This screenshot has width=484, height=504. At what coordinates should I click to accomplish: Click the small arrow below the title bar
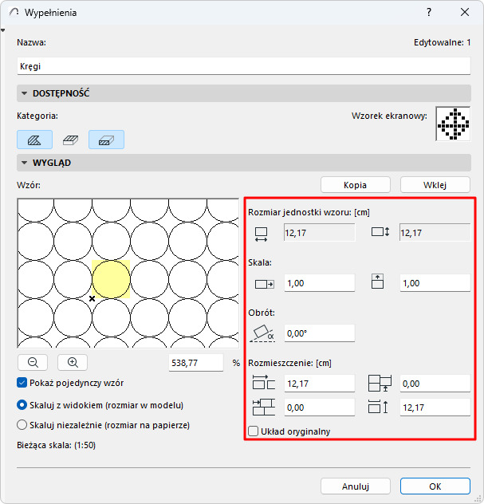[3, 30]
